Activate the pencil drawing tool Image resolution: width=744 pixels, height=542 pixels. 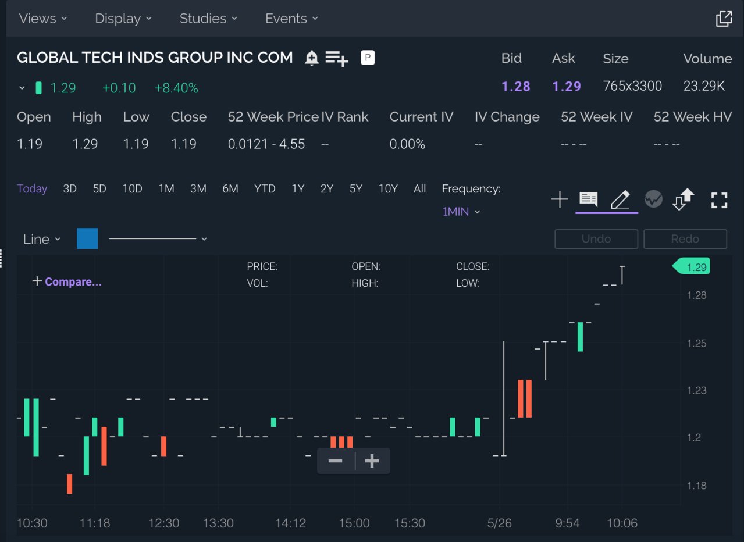(620, 199)
